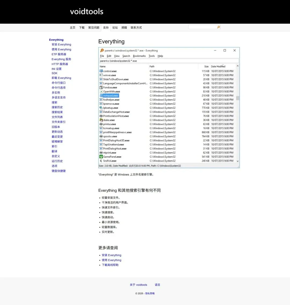Open the 选项 sidebar link
Screen dimensions: 290x305
coord(55,166)
